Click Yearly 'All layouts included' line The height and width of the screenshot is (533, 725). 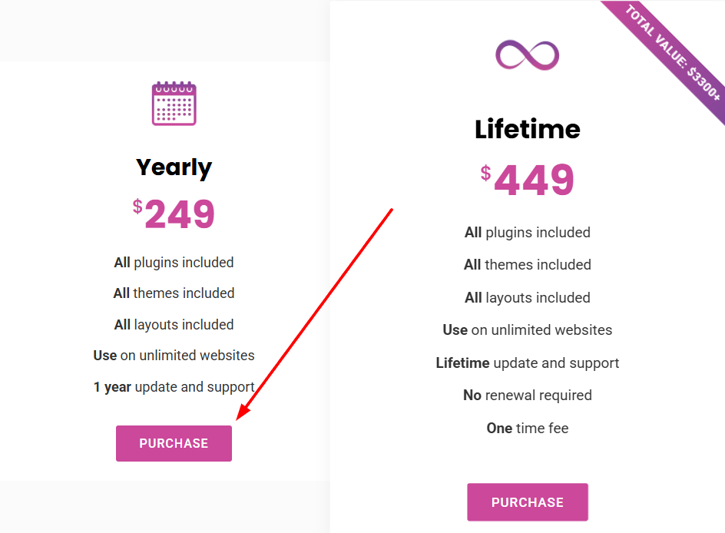[174, 325]
